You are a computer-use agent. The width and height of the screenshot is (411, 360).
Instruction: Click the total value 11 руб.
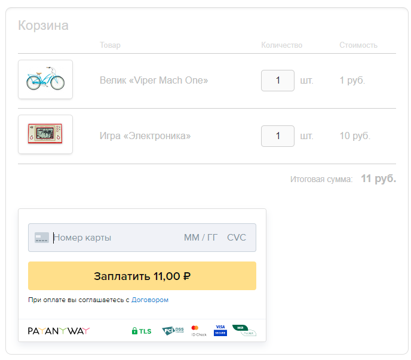(x=379, y=179)
